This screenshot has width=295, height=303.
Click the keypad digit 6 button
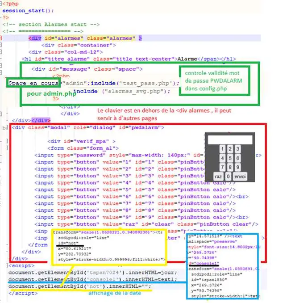click(238, 158)
